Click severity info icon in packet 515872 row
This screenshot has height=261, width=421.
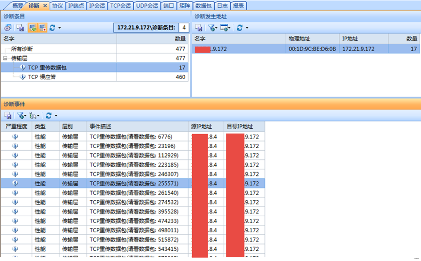tap(15, 240)
